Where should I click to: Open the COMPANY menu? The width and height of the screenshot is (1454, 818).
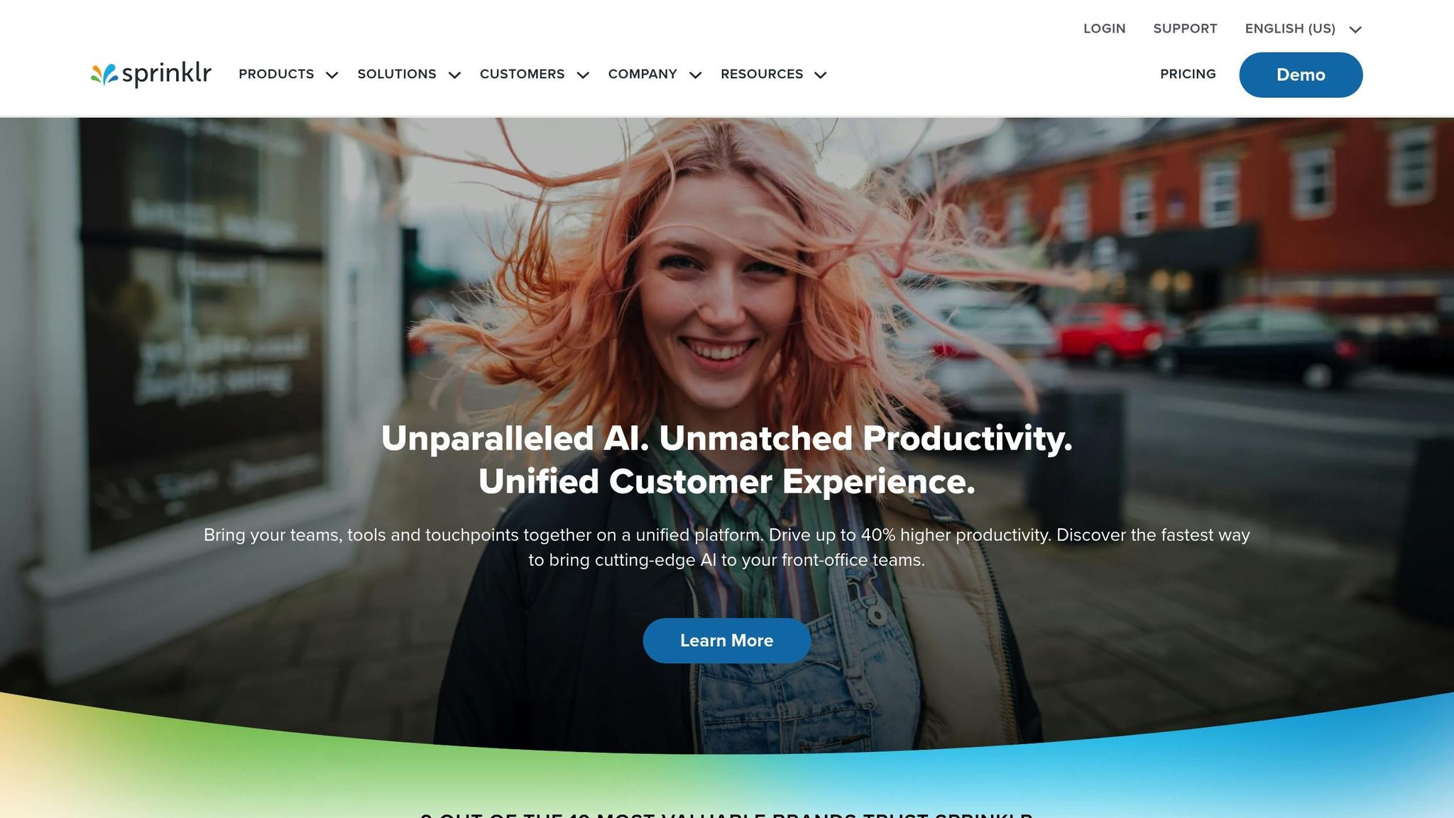pyautogui.click(x=643, y=74)
